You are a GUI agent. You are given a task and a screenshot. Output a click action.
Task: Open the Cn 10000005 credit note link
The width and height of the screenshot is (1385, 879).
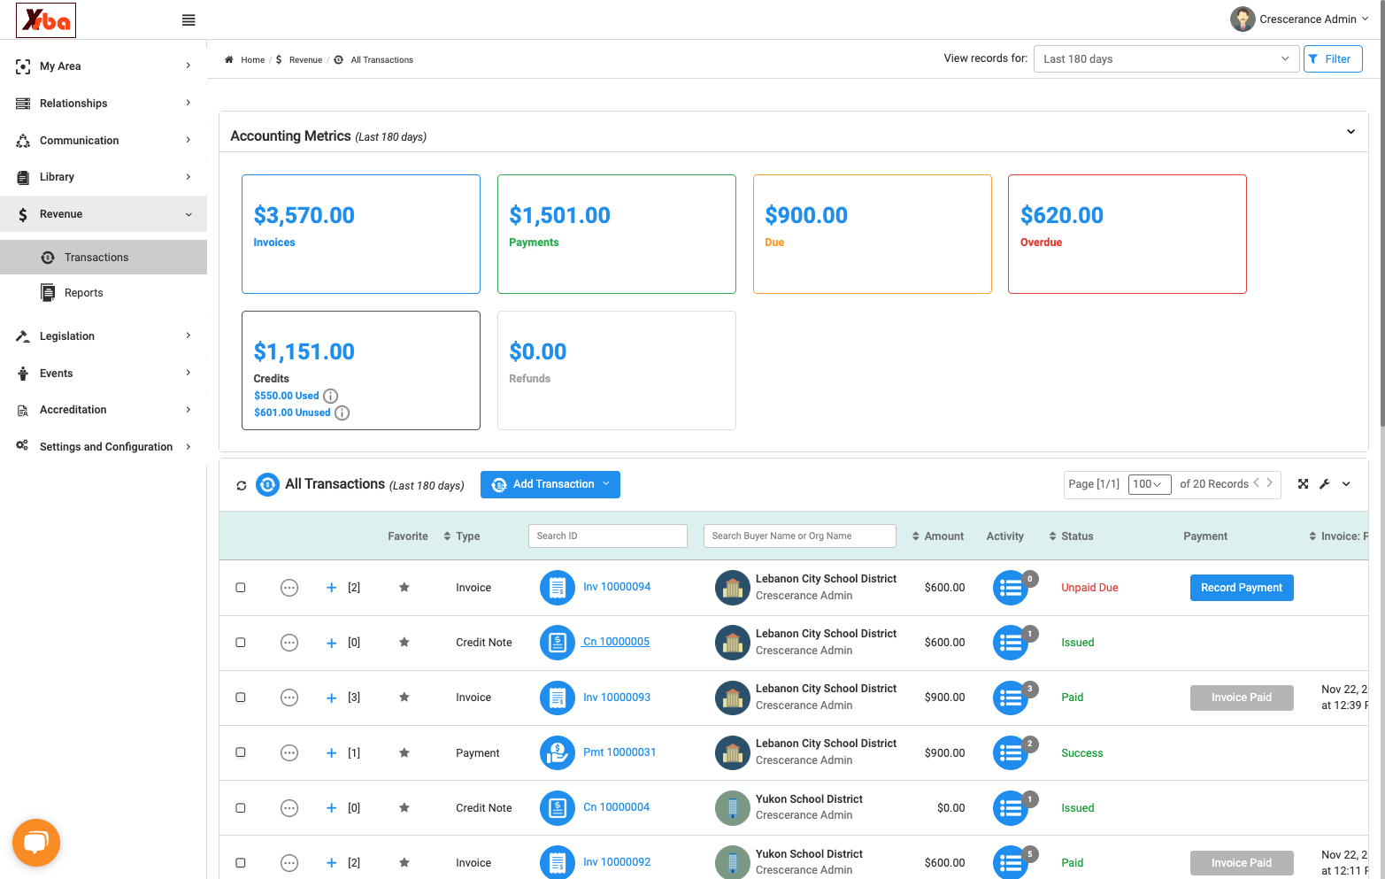tap(616, 642)
